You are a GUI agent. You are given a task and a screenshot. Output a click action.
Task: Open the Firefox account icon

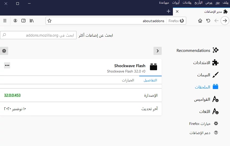tap(15, 21)
